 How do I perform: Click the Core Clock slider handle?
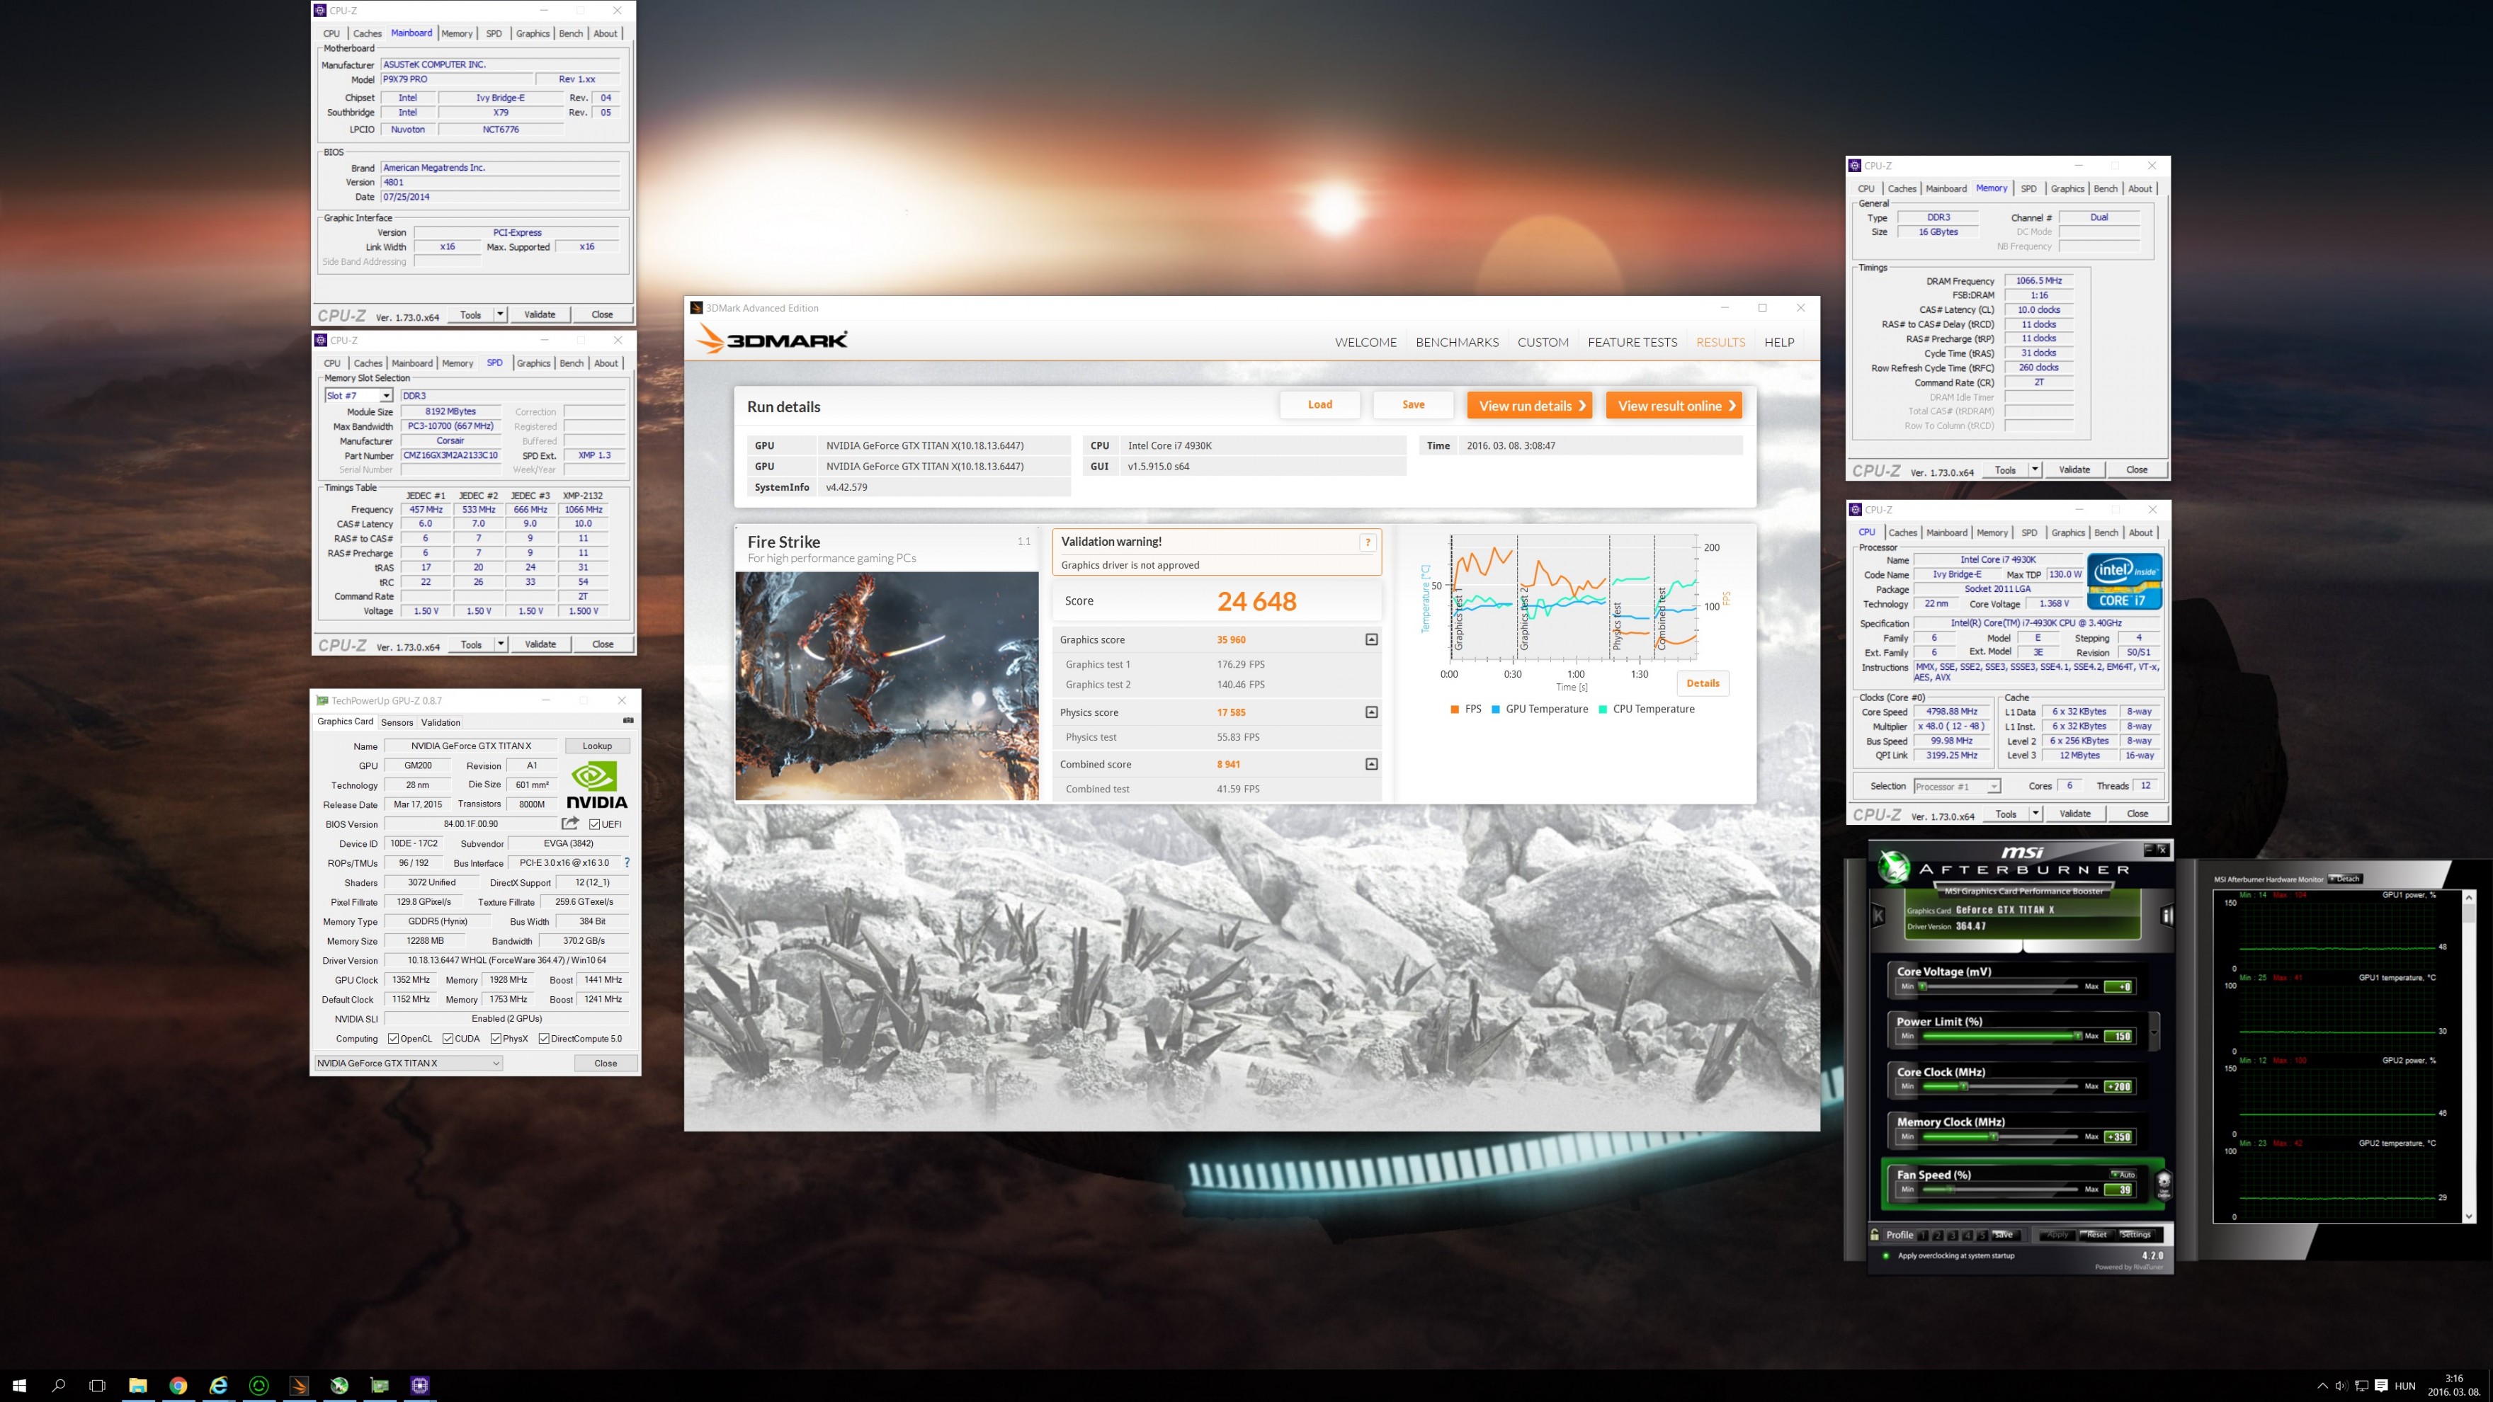[x=1964, y=1087]
